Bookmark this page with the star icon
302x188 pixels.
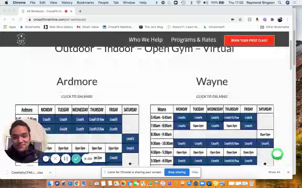[x=240, y=19]
